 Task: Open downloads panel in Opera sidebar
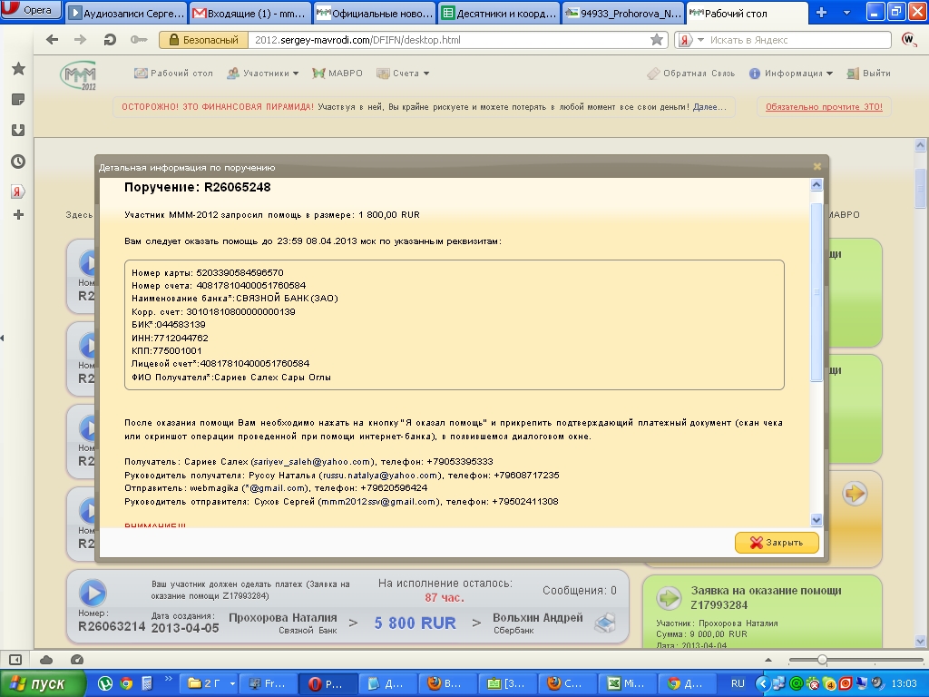pos(18,131)
